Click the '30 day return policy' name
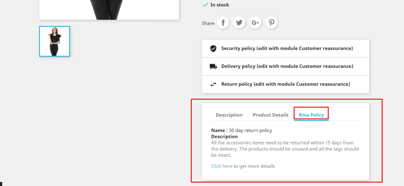 [250, 130]
